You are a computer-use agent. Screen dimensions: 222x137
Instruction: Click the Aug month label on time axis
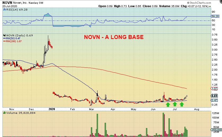tap(197, 109)
